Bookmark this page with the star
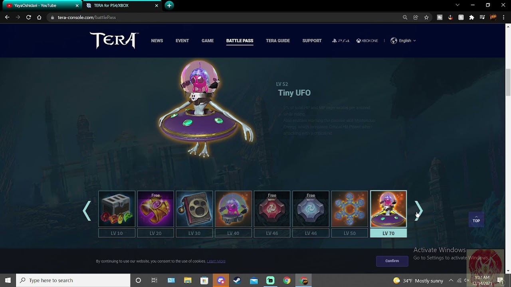Viewport: 511px width, 287px height. point(426,18)
